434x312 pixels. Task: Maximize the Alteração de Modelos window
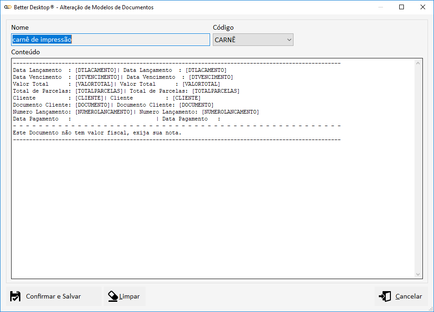402,7
